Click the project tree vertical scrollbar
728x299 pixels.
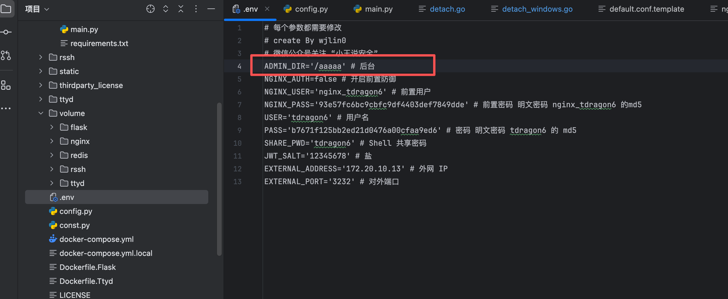click(x=219, y=179)
